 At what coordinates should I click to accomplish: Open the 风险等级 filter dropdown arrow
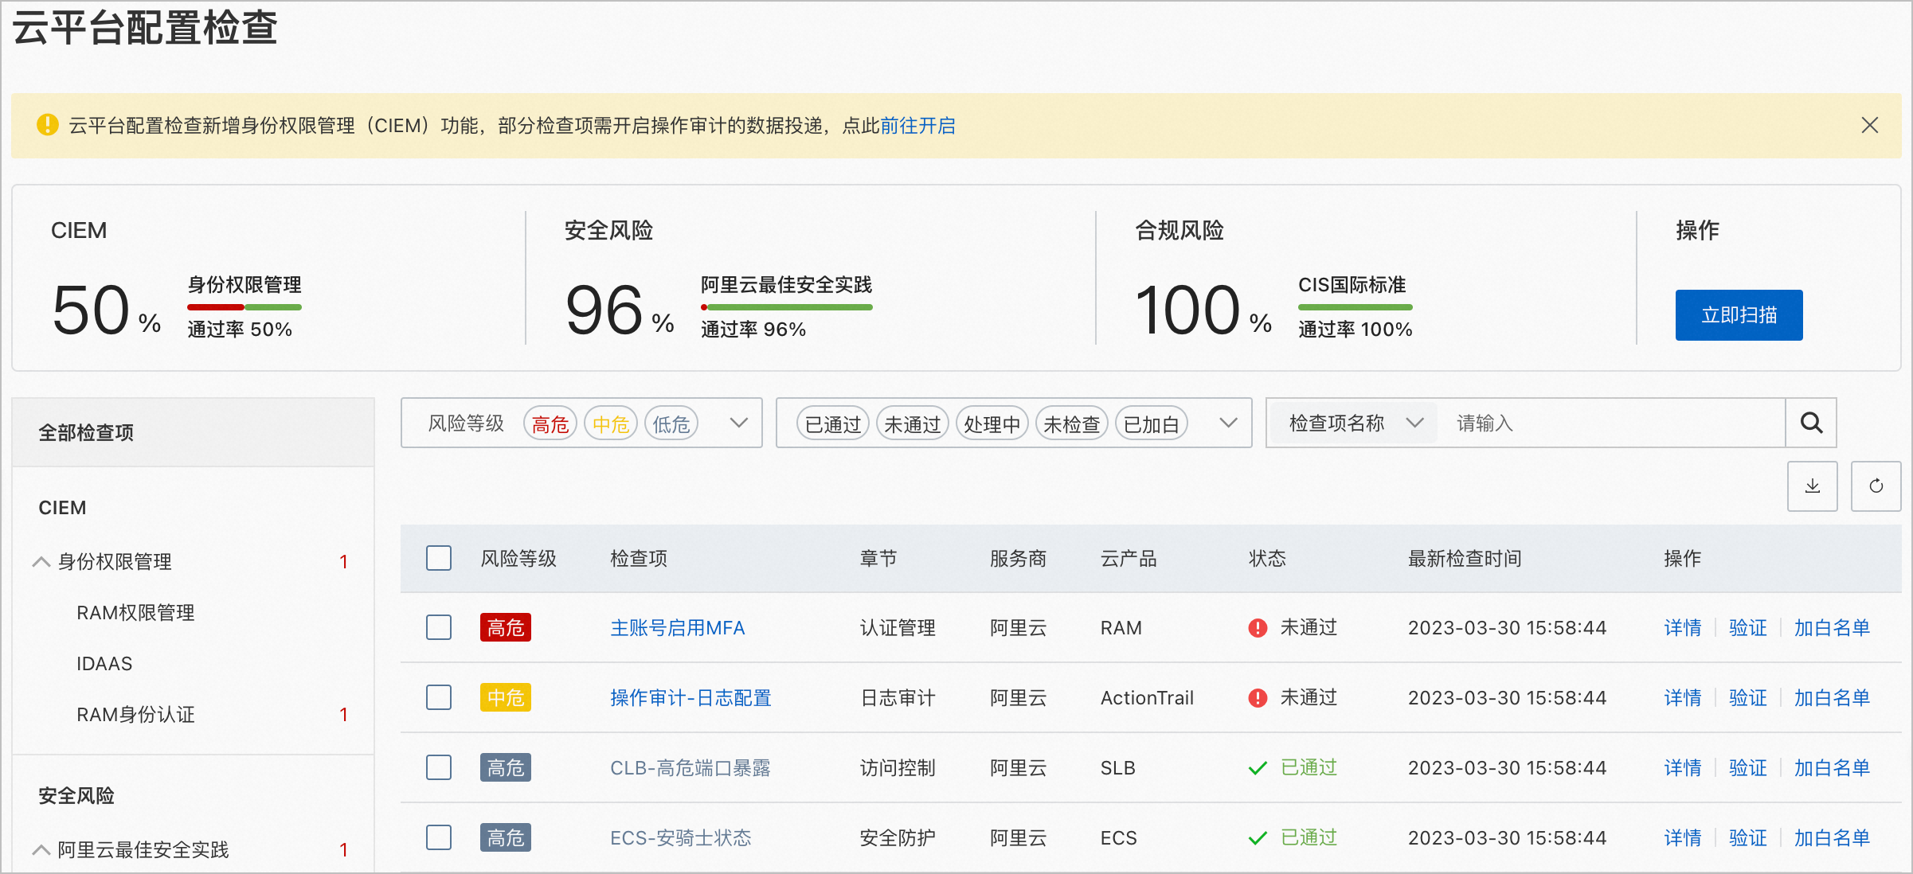[738, 423]
